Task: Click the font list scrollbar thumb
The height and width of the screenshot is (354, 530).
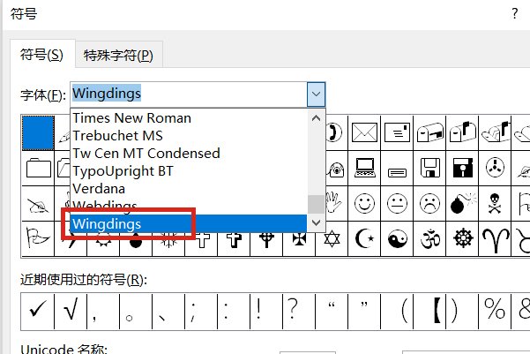Action: tap(316, 204)
